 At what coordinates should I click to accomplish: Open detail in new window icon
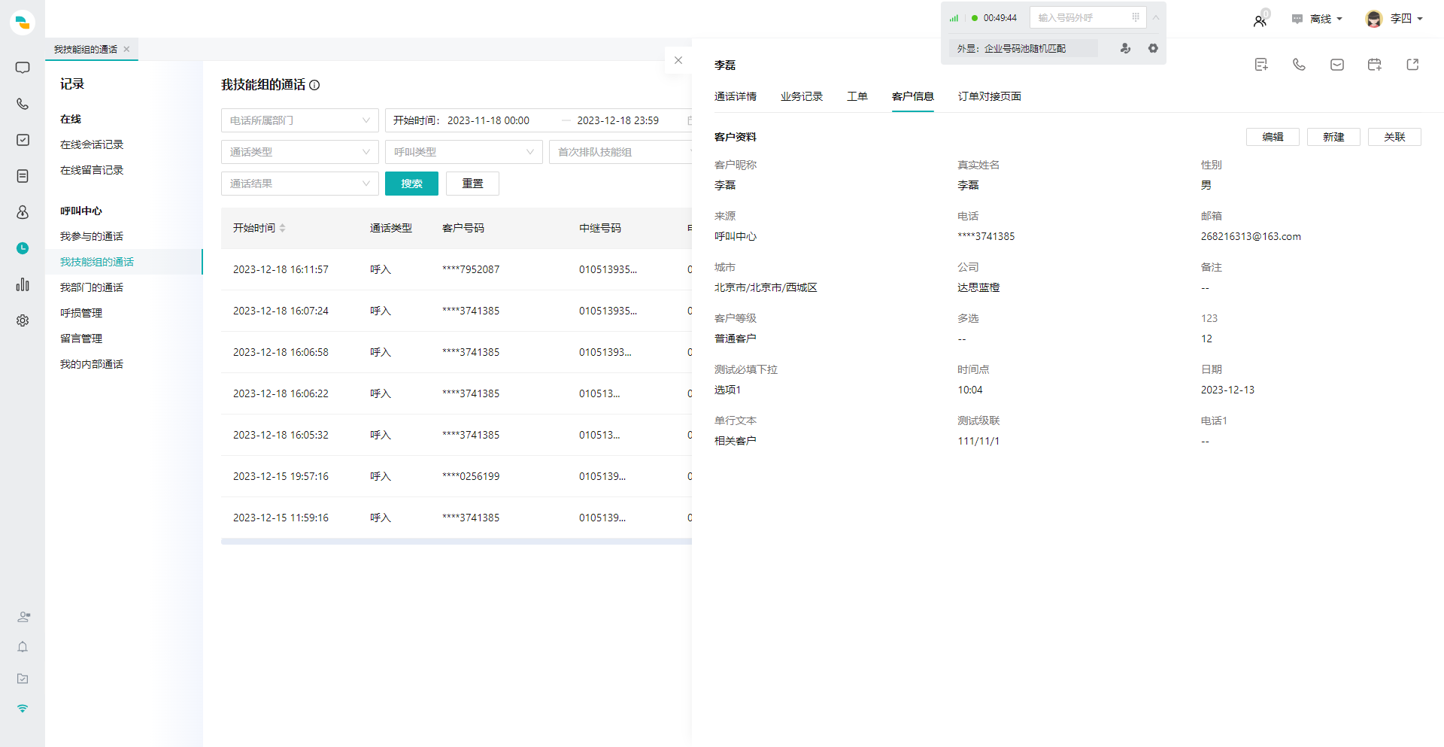pyautogui.click(x=1412, y=65)
